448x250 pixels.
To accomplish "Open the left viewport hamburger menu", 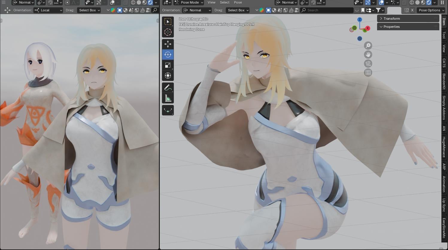I will click(4, 2).
